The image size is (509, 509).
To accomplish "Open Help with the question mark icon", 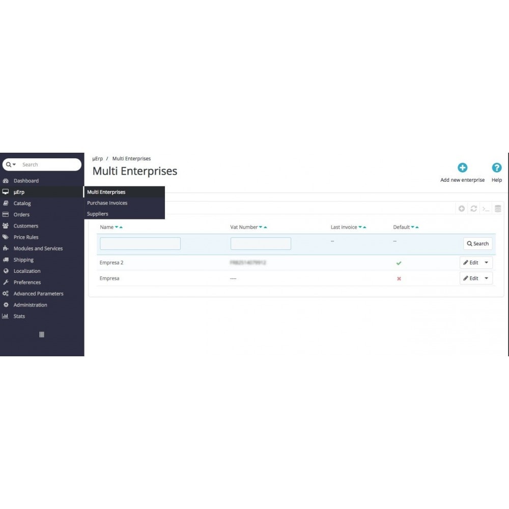I will [x=496, y=168].
